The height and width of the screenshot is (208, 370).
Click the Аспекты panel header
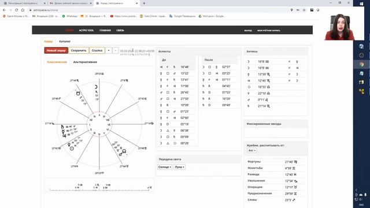pos(199,51)
